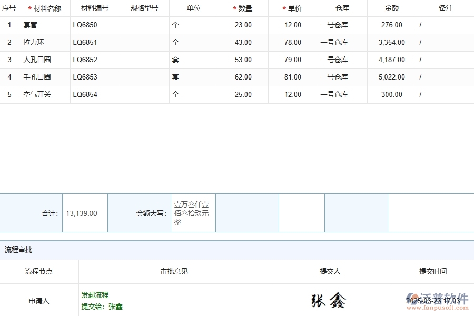
Task: Click the 张鑫 signature image
Action: 329,300
